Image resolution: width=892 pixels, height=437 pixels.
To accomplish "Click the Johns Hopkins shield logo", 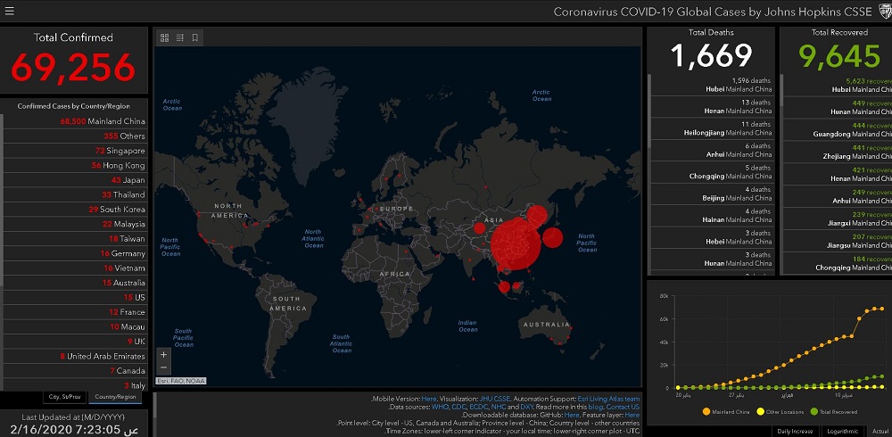I will pyautogui.click(x=883, y=12).
